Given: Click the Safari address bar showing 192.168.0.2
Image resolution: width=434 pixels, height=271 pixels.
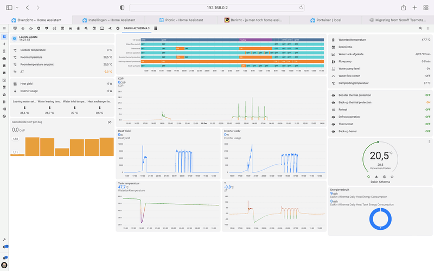Looking at the screenshot, I should click(217, 8).
